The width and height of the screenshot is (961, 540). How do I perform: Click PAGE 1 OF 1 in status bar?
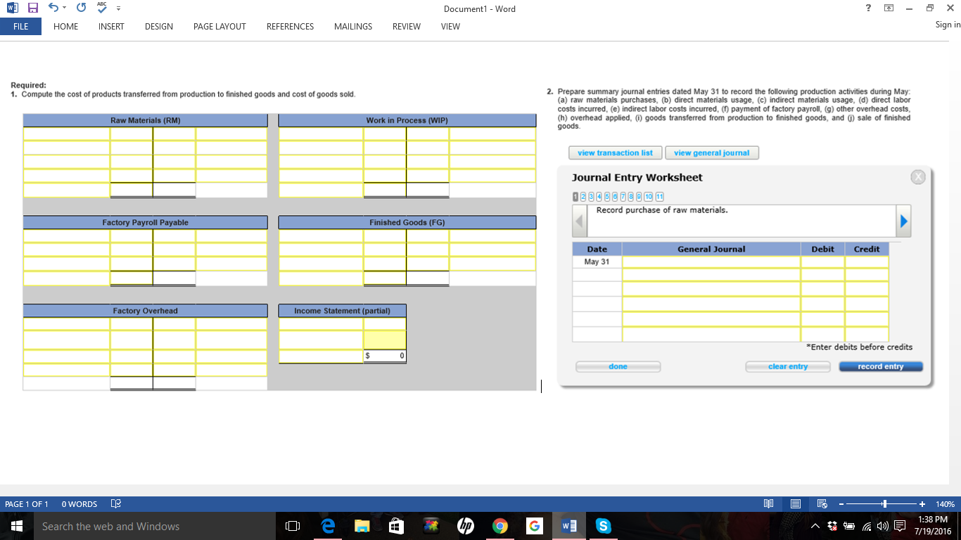tap(27, 504)
